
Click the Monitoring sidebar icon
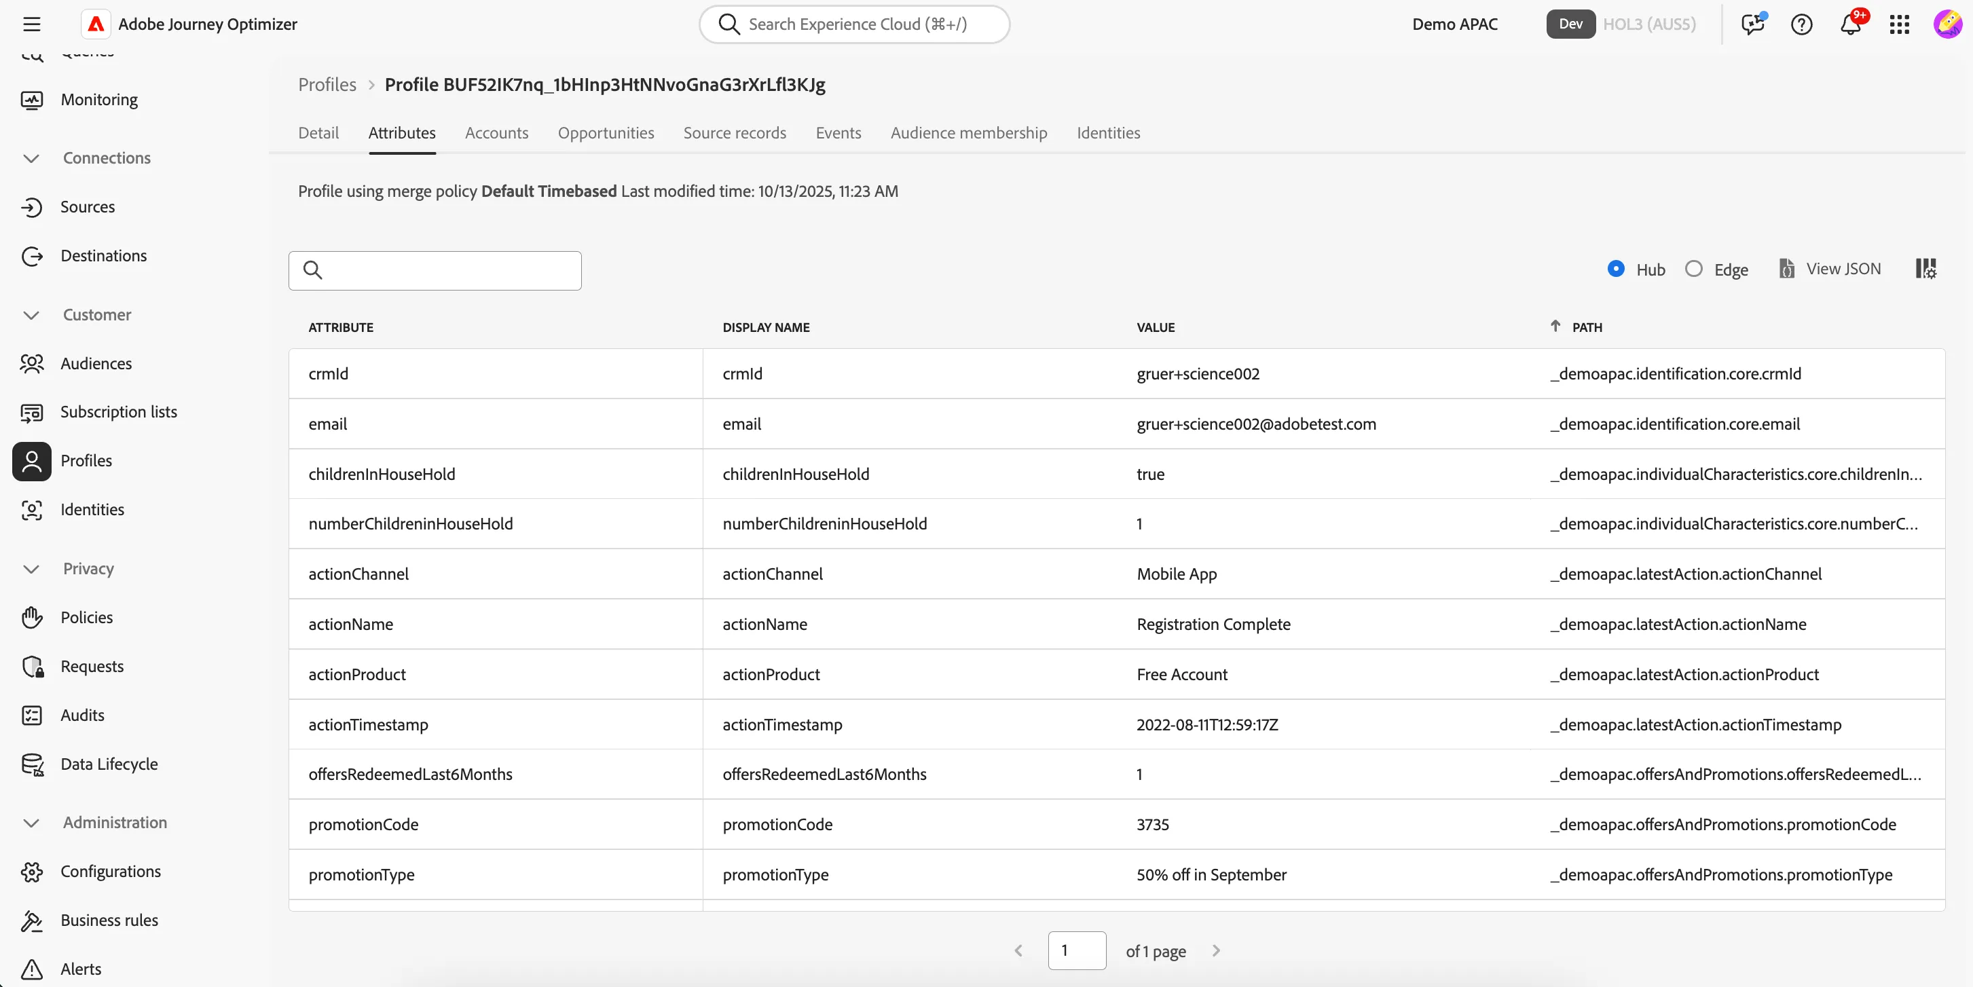click(x=32, y=100)
